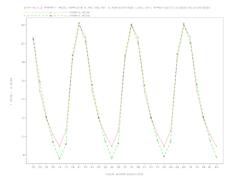Select F_MEAN circle marker at forecast hour 84
Screen dimensions: 236x182
click(216, 157)
